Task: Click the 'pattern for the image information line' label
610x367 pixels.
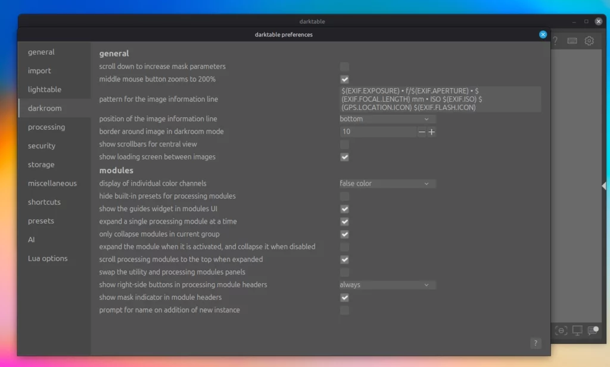Action: (158, 99)
